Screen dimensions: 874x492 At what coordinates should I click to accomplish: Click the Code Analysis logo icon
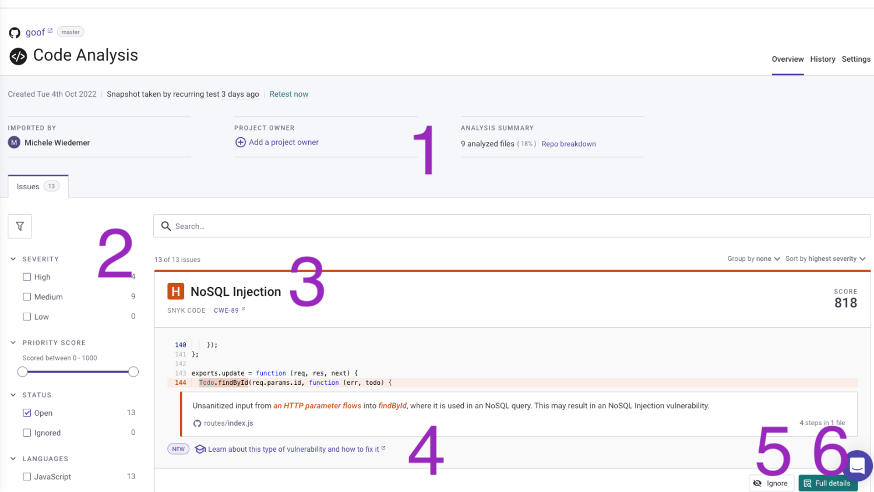18,56
